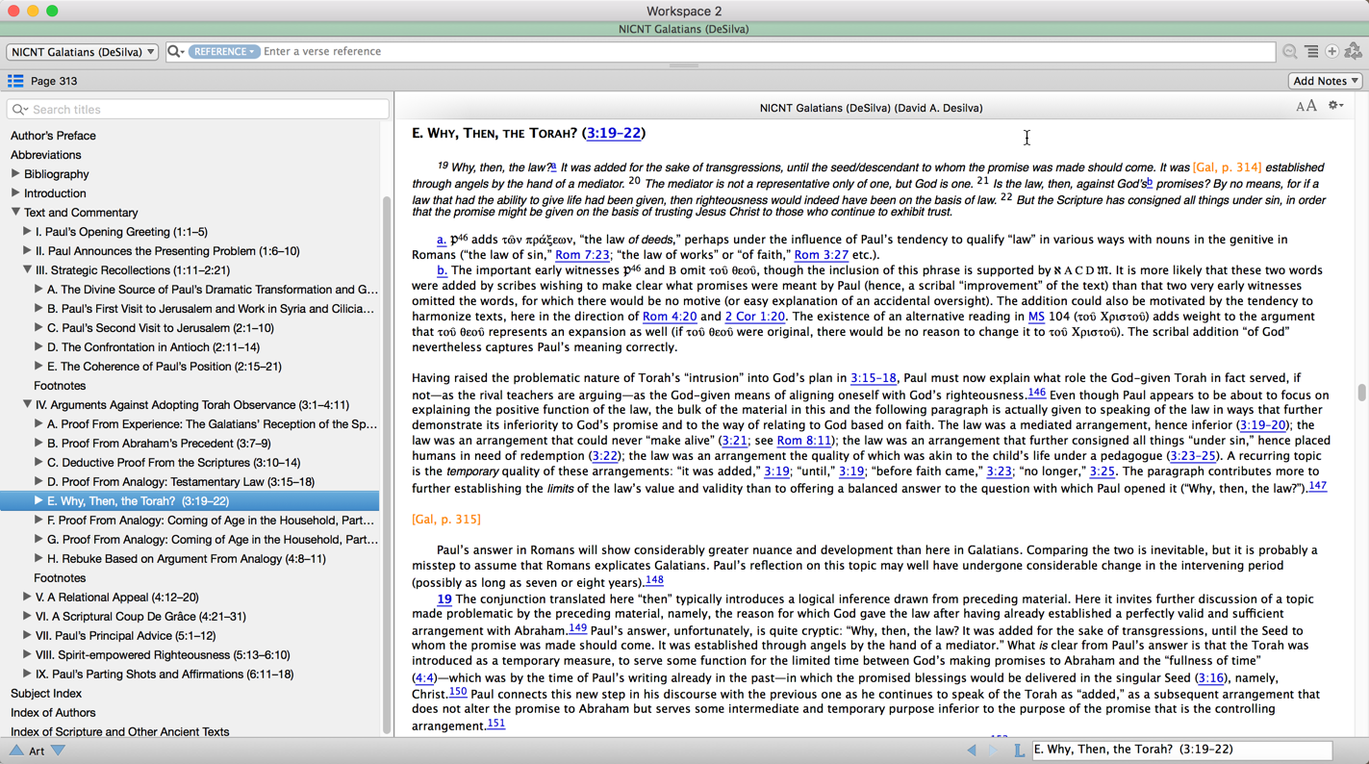Expand the highlighted E. Why, Then, the Torah? row
This screenshot has height=764, width=1369.
(38, 501)
